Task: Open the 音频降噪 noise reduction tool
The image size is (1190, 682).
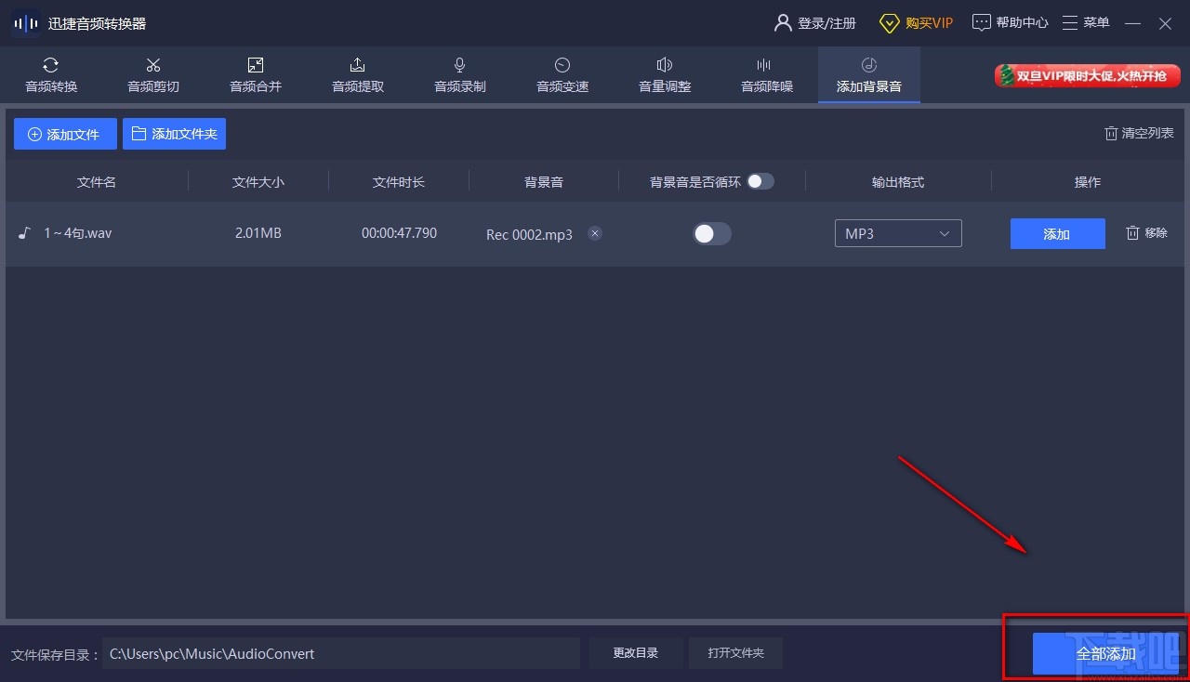Action: (x=764, y=74)
